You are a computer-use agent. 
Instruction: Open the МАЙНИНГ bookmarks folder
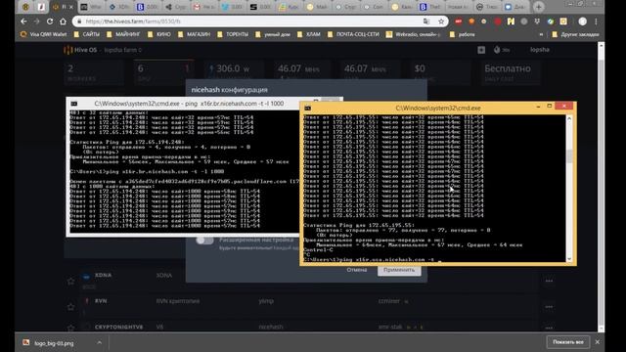123,34
